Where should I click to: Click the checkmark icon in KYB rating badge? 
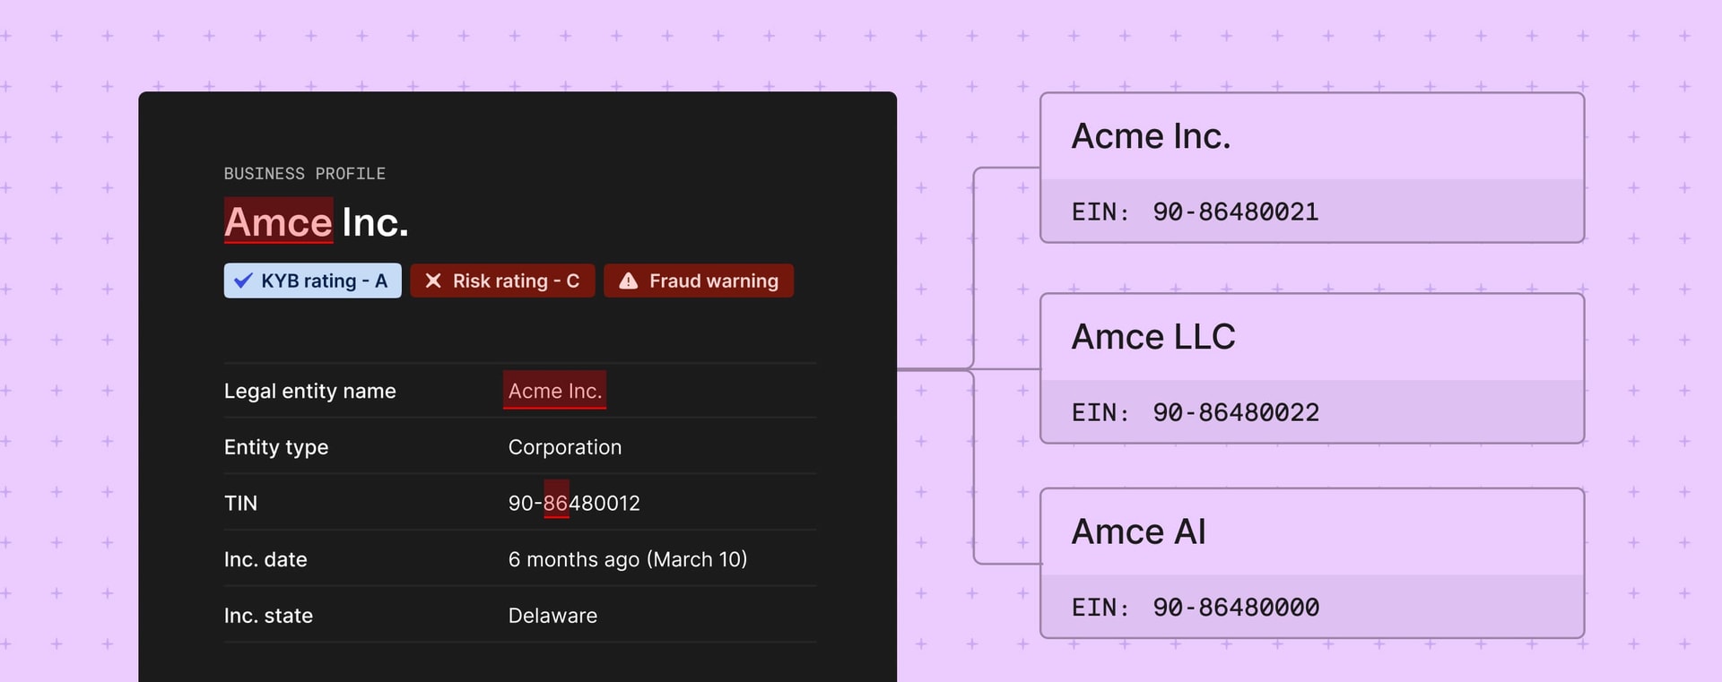pyautogui.click(x=243, y=281)
